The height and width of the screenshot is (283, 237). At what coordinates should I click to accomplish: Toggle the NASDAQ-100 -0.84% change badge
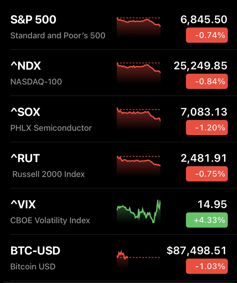point(207,81)
